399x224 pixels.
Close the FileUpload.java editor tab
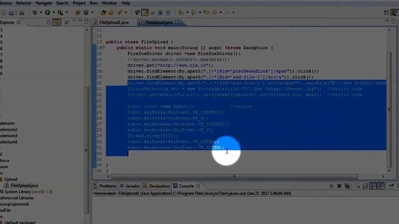[177, 22]
